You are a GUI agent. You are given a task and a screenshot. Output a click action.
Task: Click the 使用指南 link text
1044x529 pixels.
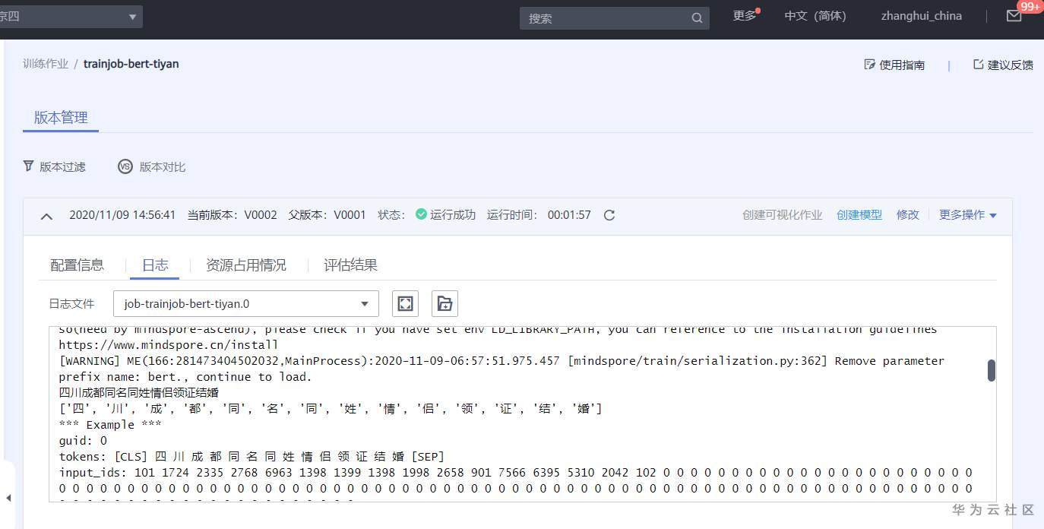point(902,65)
